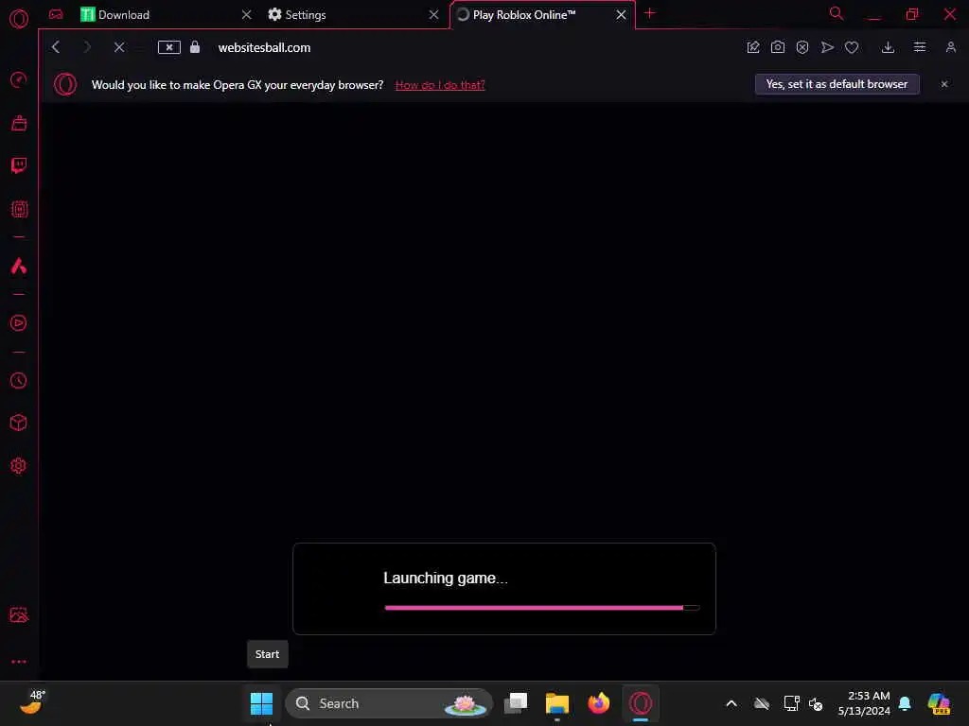The height and width of the screenshot is (726, 969).
Task: Bookmark page with heart icon
Action: [852, 47]
